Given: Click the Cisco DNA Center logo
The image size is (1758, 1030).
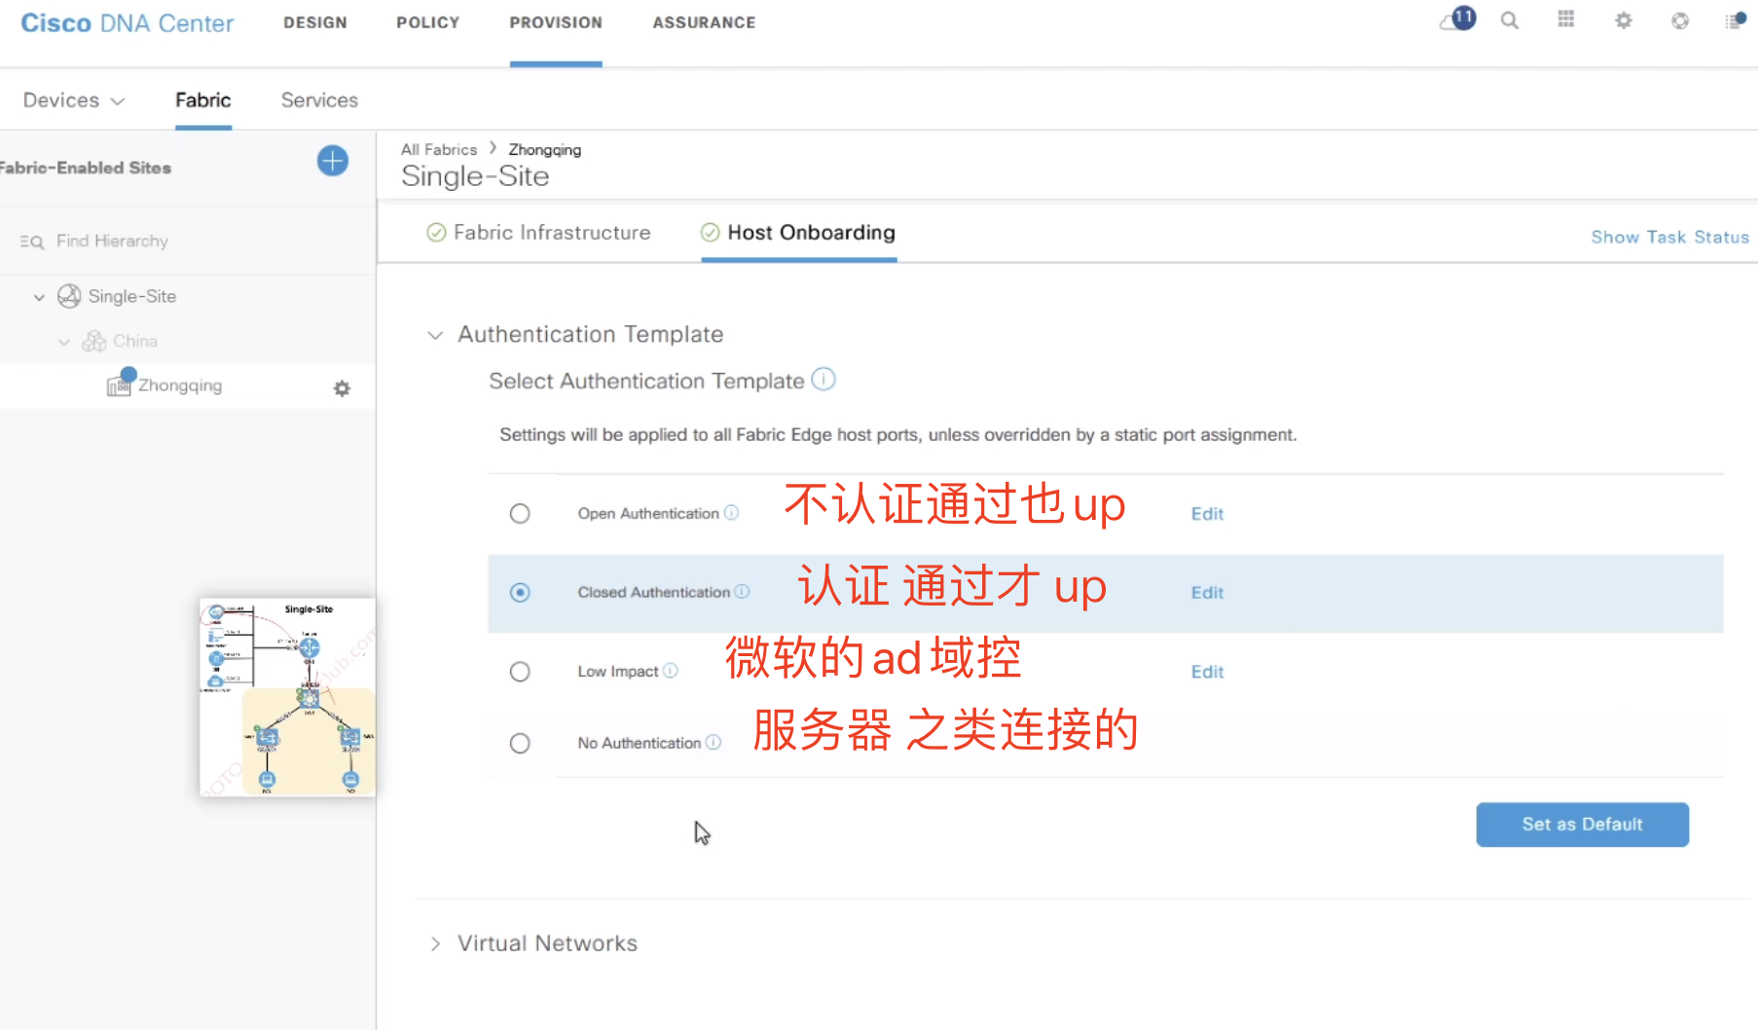Looking at the screenshot, I should [x=128, y=22].
